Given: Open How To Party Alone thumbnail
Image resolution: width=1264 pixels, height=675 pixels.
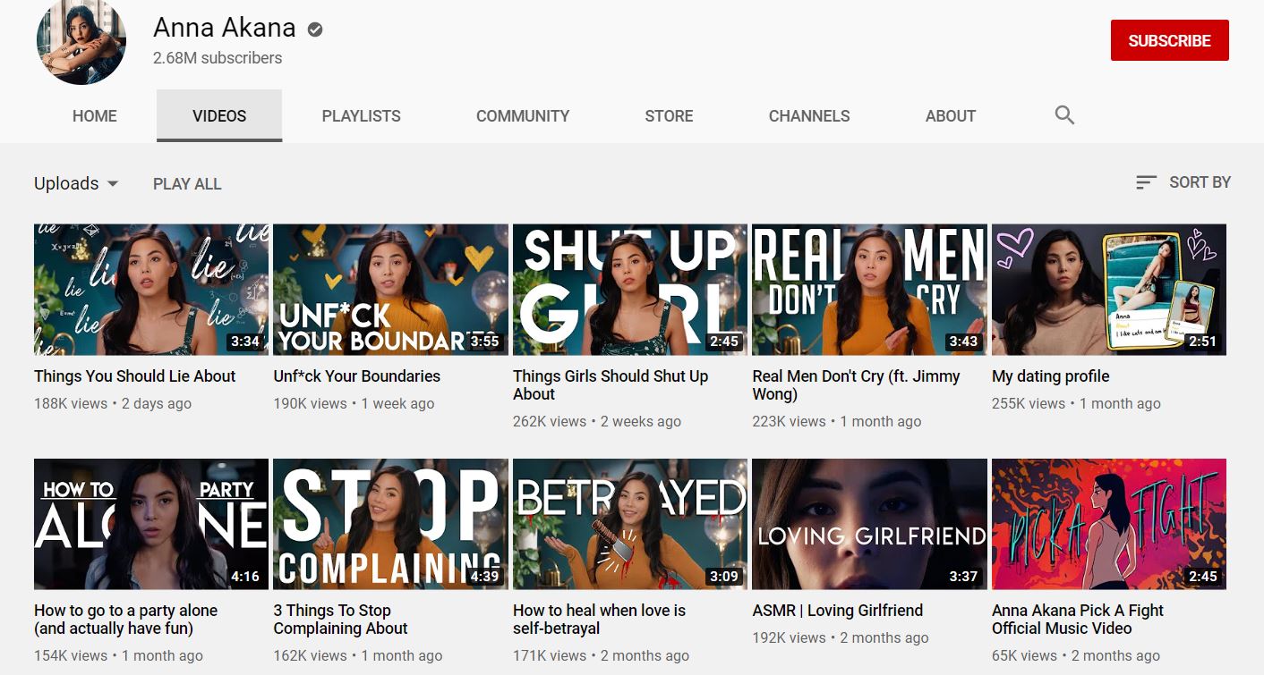Looking at the screenshot, I should pos(151,524).
